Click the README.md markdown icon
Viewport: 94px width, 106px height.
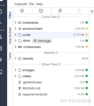20,88
